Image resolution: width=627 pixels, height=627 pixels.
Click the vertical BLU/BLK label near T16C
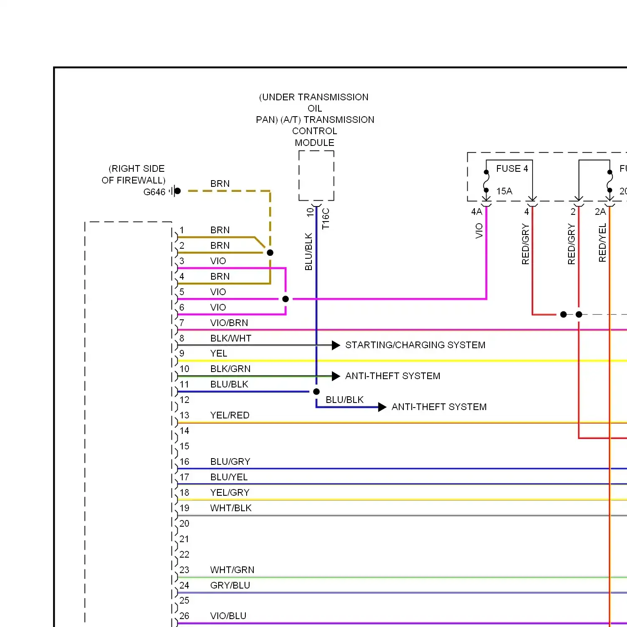tap(308, 252)
